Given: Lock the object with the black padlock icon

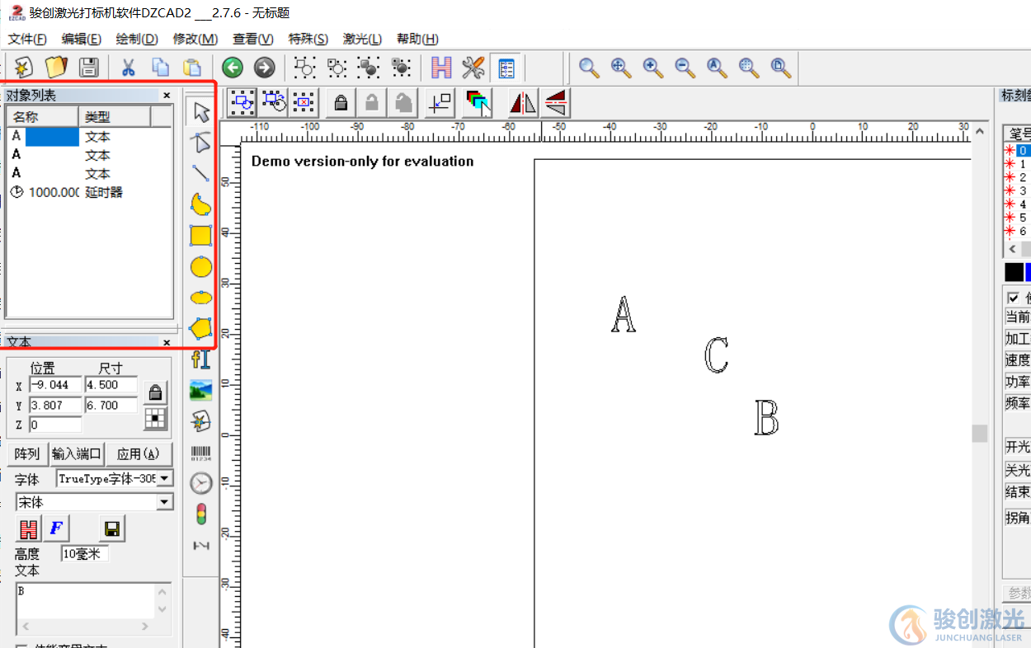Looking at the screenshot, I should coord(341,102).
